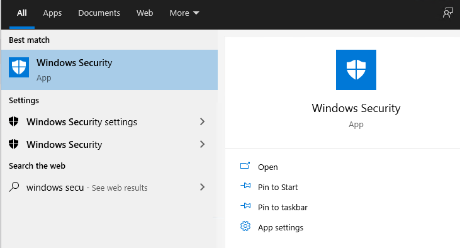Choose Pin to Start

[x=278, y=187]
